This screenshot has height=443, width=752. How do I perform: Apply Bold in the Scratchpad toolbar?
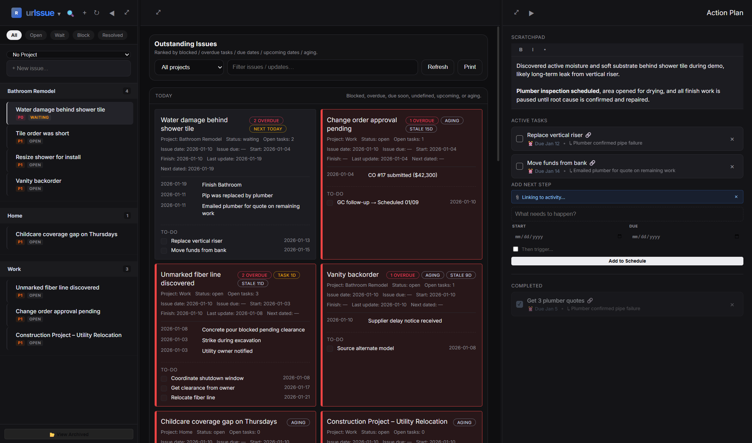click(521, 50)
